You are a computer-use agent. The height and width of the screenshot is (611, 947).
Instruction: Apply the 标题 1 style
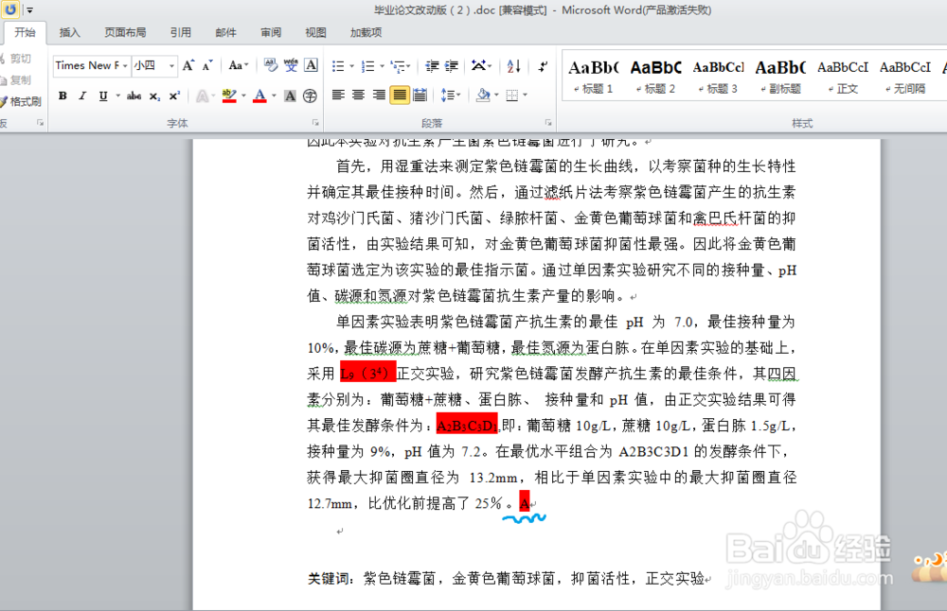click(593, 74)
